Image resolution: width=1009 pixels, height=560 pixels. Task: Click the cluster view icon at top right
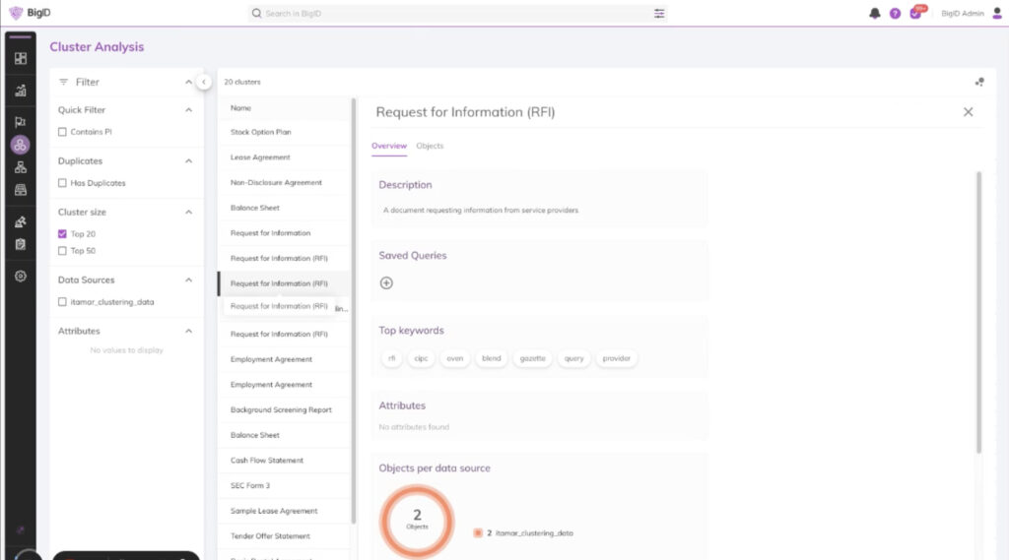coord(978,82)
